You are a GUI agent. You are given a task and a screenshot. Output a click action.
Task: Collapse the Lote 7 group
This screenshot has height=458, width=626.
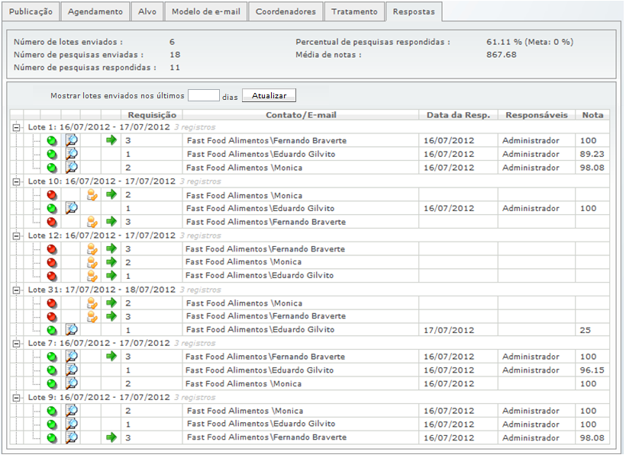[16, 343]
